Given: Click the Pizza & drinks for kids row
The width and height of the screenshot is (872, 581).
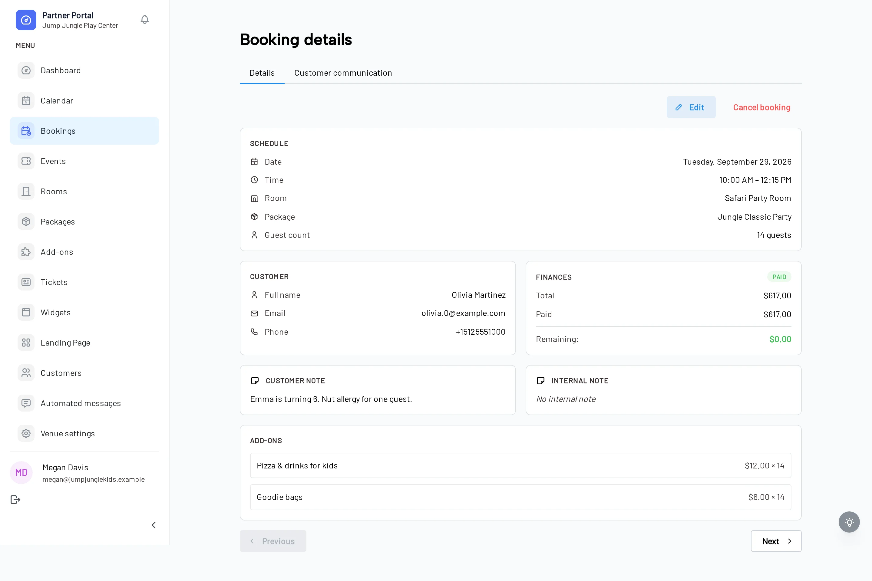Looking at the screenshot, I should coord(520,466).
